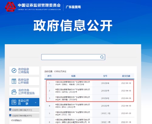Collapse 主动公开目录 using the minus sign
This screenshot has height=124, width=152.
pyautogui.click(x=36, y=103)
